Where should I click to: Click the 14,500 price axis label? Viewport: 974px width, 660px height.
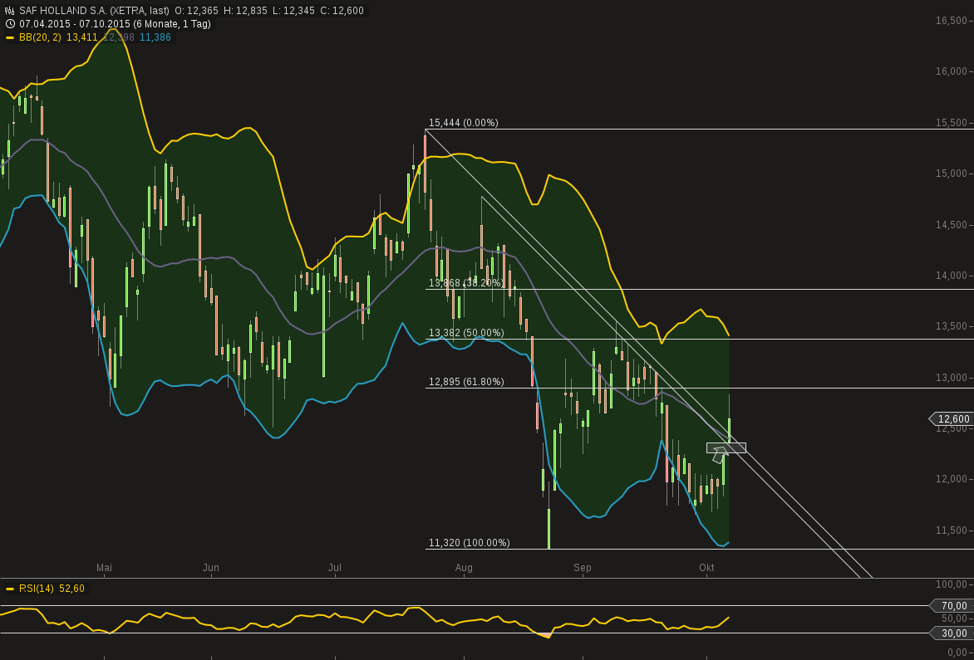click(952, 224)
